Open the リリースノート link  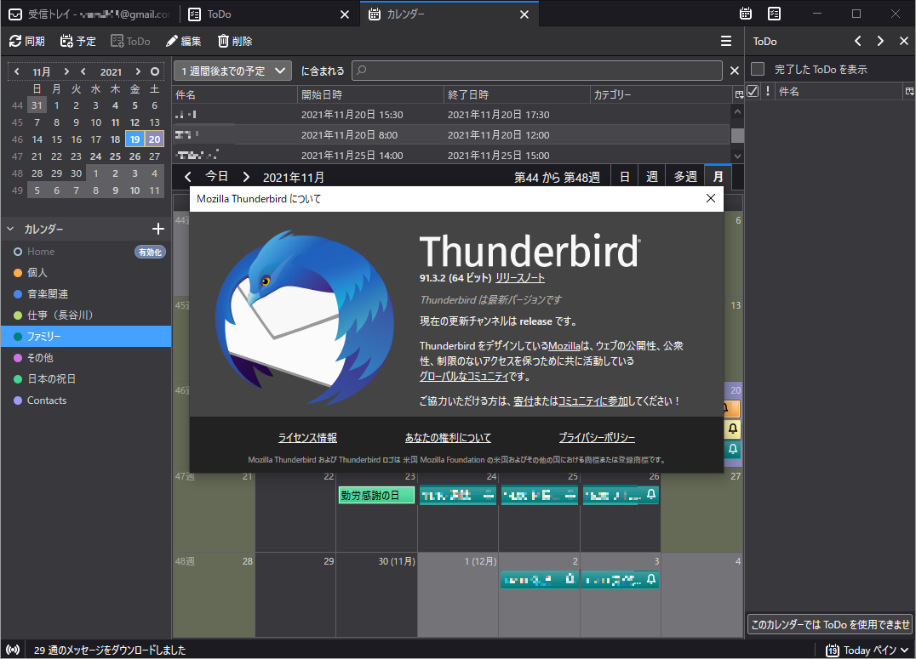coord(520,279)
